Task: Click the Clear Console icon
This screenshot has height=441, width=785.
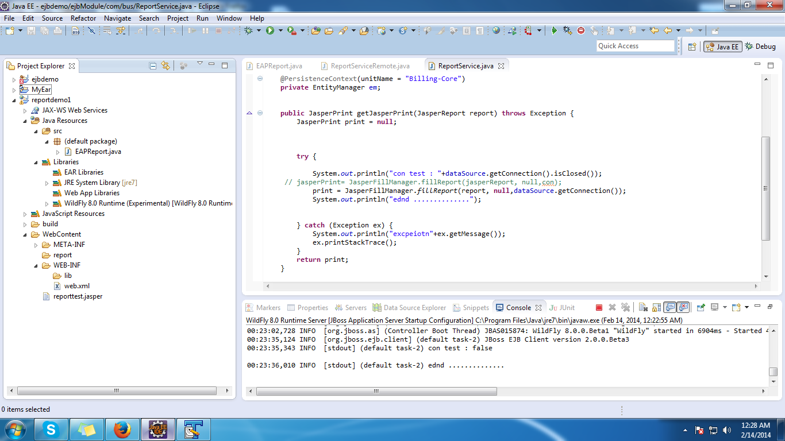Action: (x=643, y=308)
